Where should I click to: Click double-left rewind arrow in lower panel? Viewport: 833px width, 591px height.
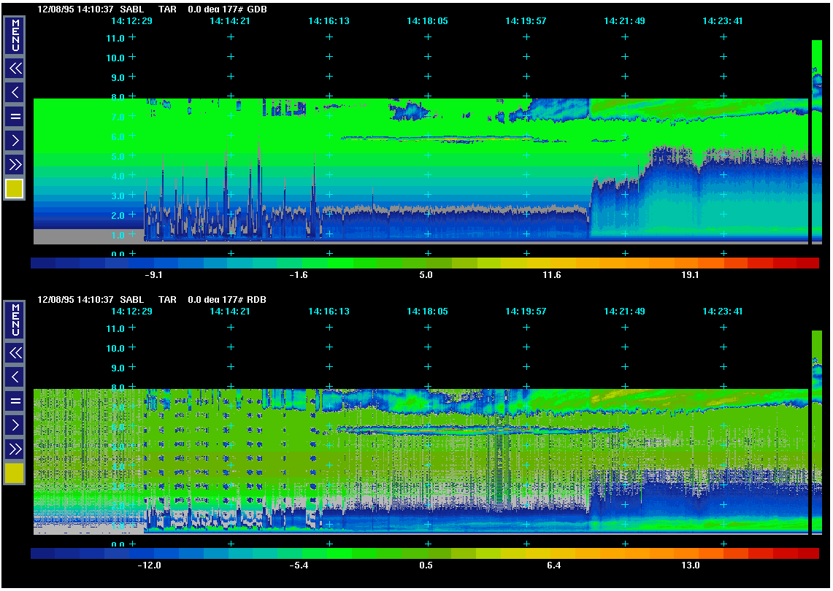coord(15,353)
